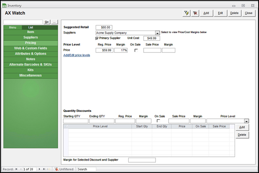Minimize the Inventory window
Viewport: 259px width, 173px height.
click(x=234, y=6)
